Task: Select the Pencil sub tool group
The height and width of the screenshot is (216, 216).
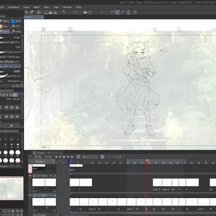Action: coord(5,32)
